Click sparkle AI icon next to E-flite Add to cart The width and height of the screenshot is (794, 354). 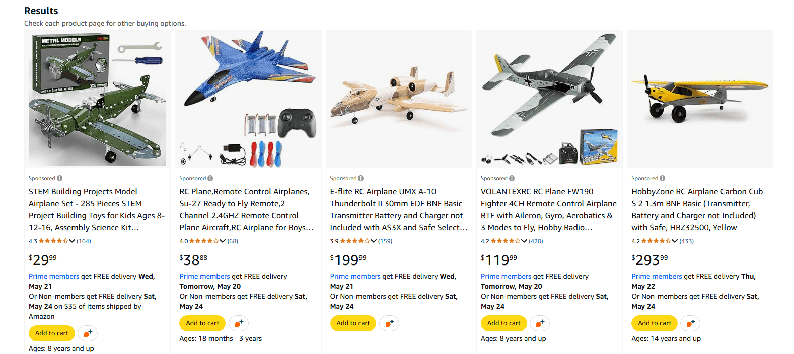[389, 323]
